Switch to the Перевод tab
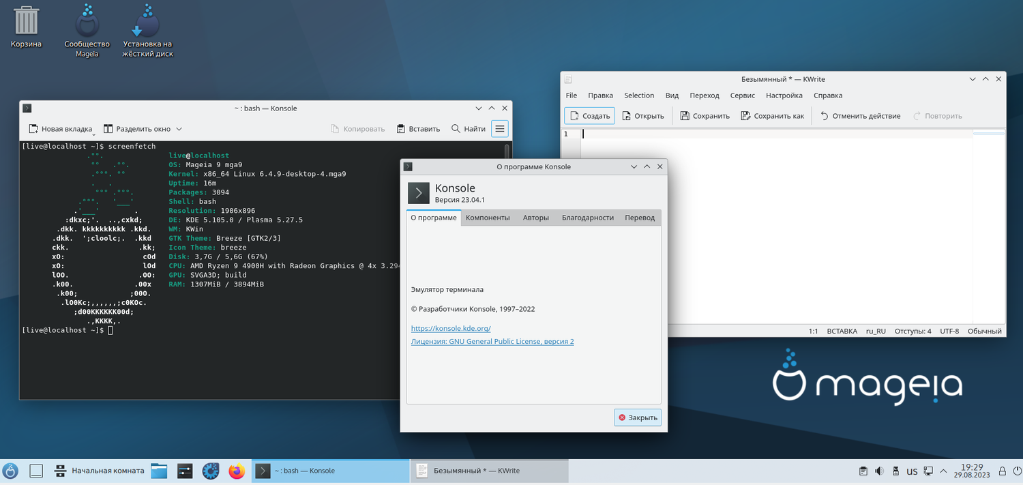Image resolution: width=1023 pixels, height=485 pixels. (640, 218)
